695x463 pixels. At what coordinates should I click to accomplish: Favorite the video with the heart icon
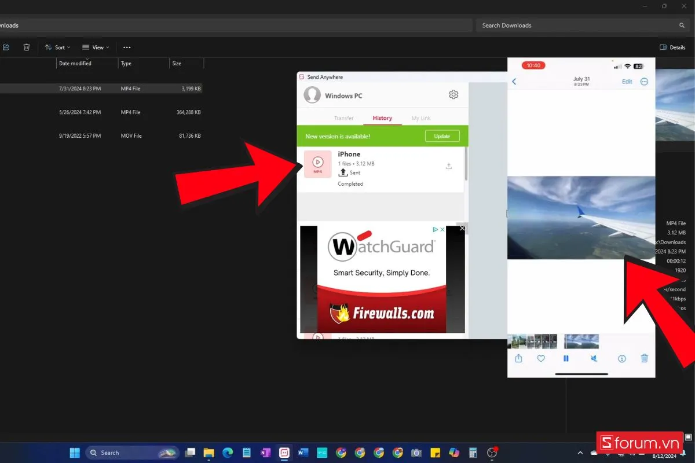(541, 359)
